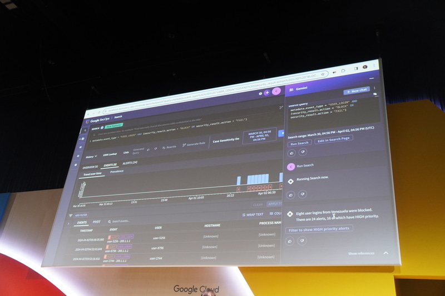Thumbs down the Venezuela logins summary
The height and width of the screenshot is (296, 445).
pyautogui.click(x=302, y=241)
